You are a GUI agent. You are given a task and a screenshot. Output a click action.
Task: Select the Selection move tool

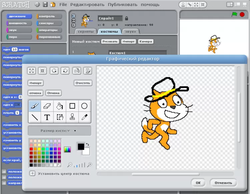[60, 117]
